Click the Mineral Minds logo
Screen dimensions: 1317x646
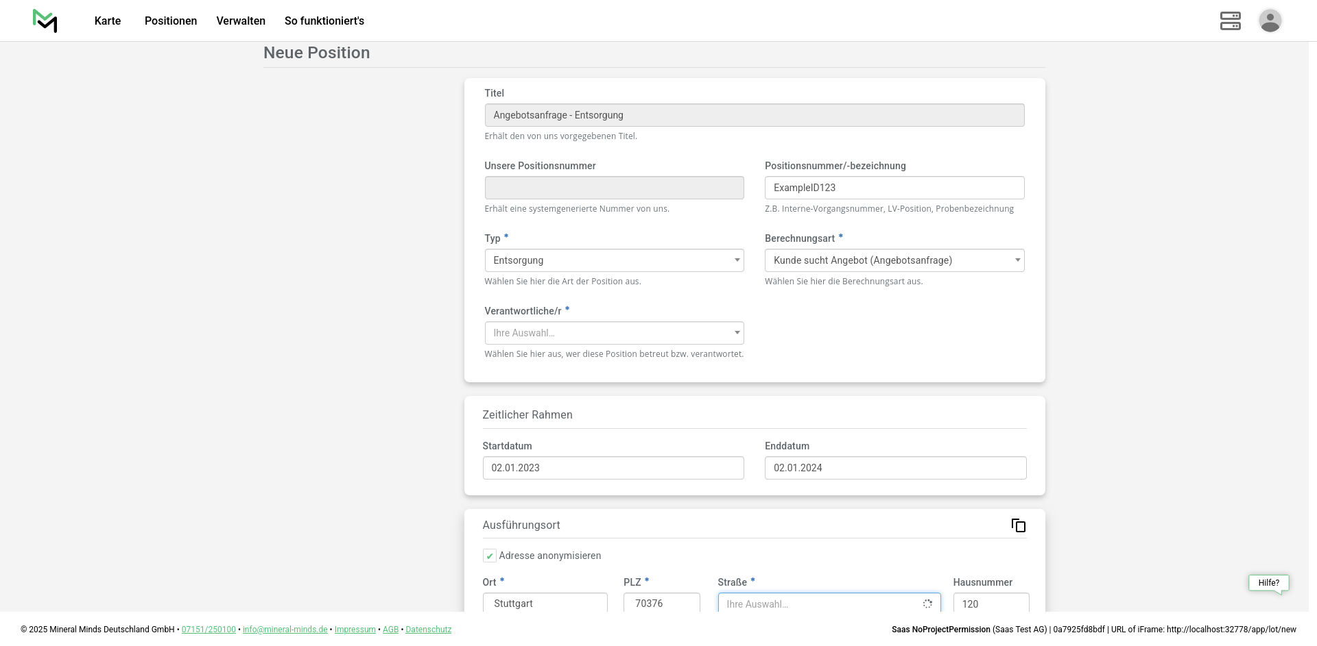tap(45, 21)
